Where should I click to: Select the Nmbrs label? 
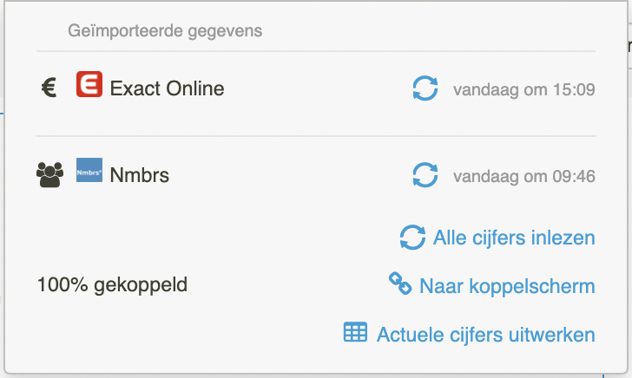point(140,175)
